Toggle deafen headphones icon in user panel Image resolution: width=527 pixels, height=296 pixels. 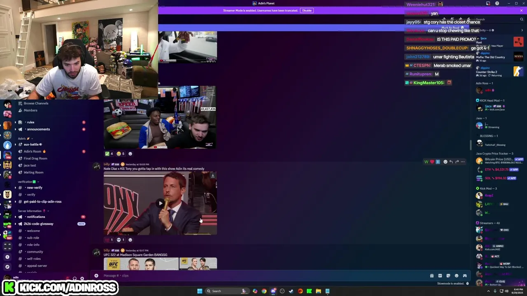[x=75, y=279]
